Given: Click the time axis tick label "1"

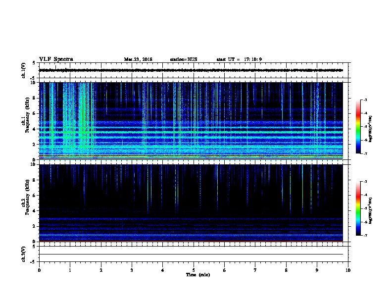Looking at the screenshot, I should (70, 270).
